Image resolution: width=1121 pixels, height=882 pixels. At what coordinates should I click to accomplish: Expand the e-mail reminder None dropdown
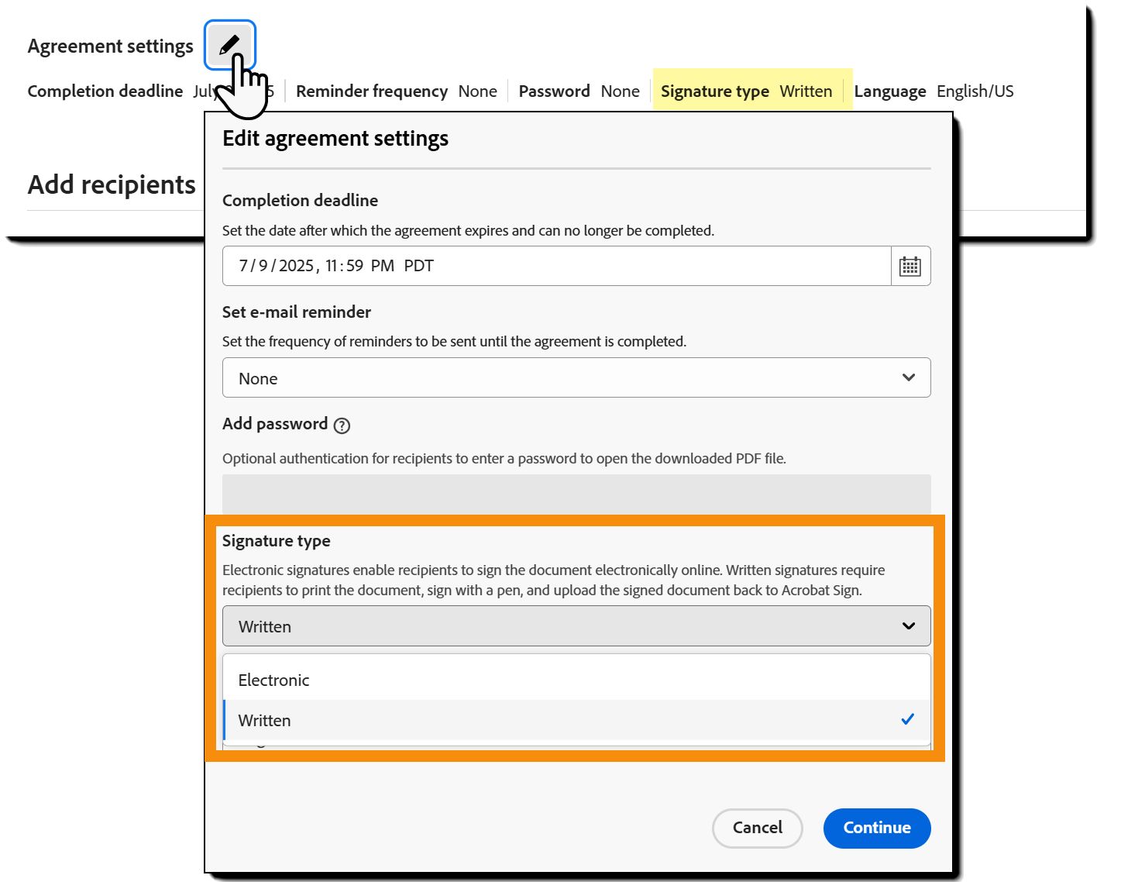576,377
